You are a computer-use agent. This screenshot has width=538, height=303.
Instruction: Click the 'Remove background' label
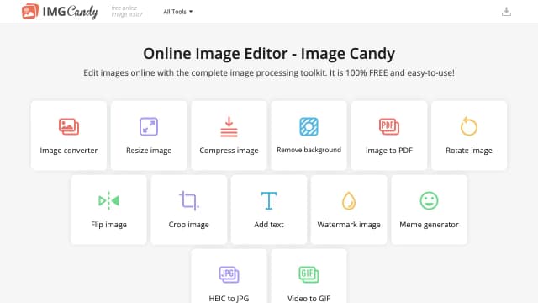[309, 150]
